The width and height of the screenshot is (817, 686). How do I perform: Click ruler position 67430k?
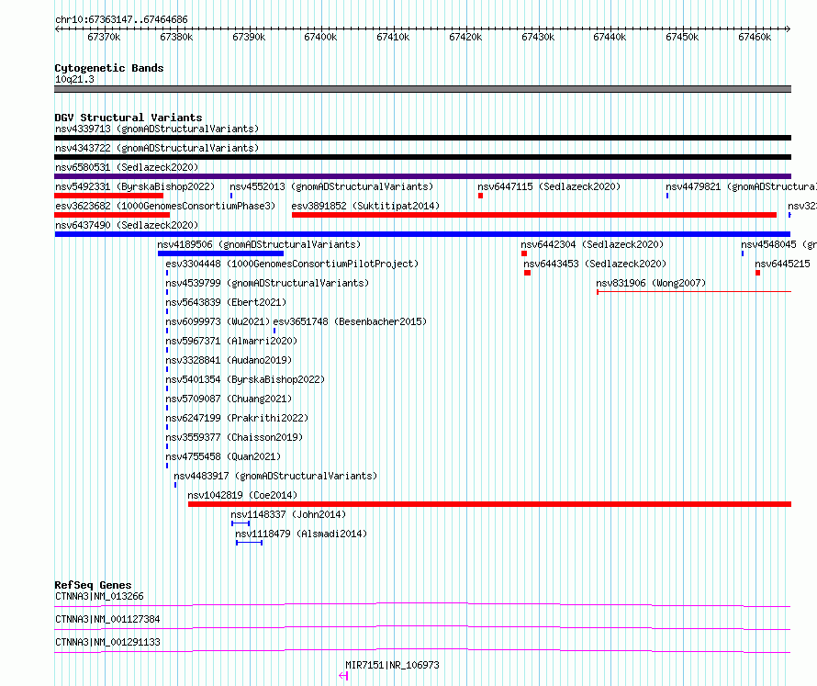click(538, 37)
